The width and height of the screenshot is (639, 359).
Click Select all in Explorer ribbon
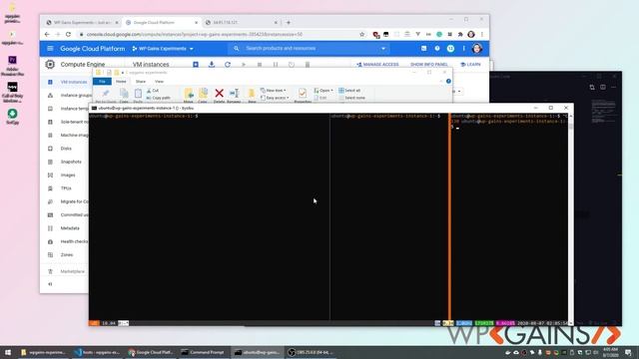coord(349,91)
